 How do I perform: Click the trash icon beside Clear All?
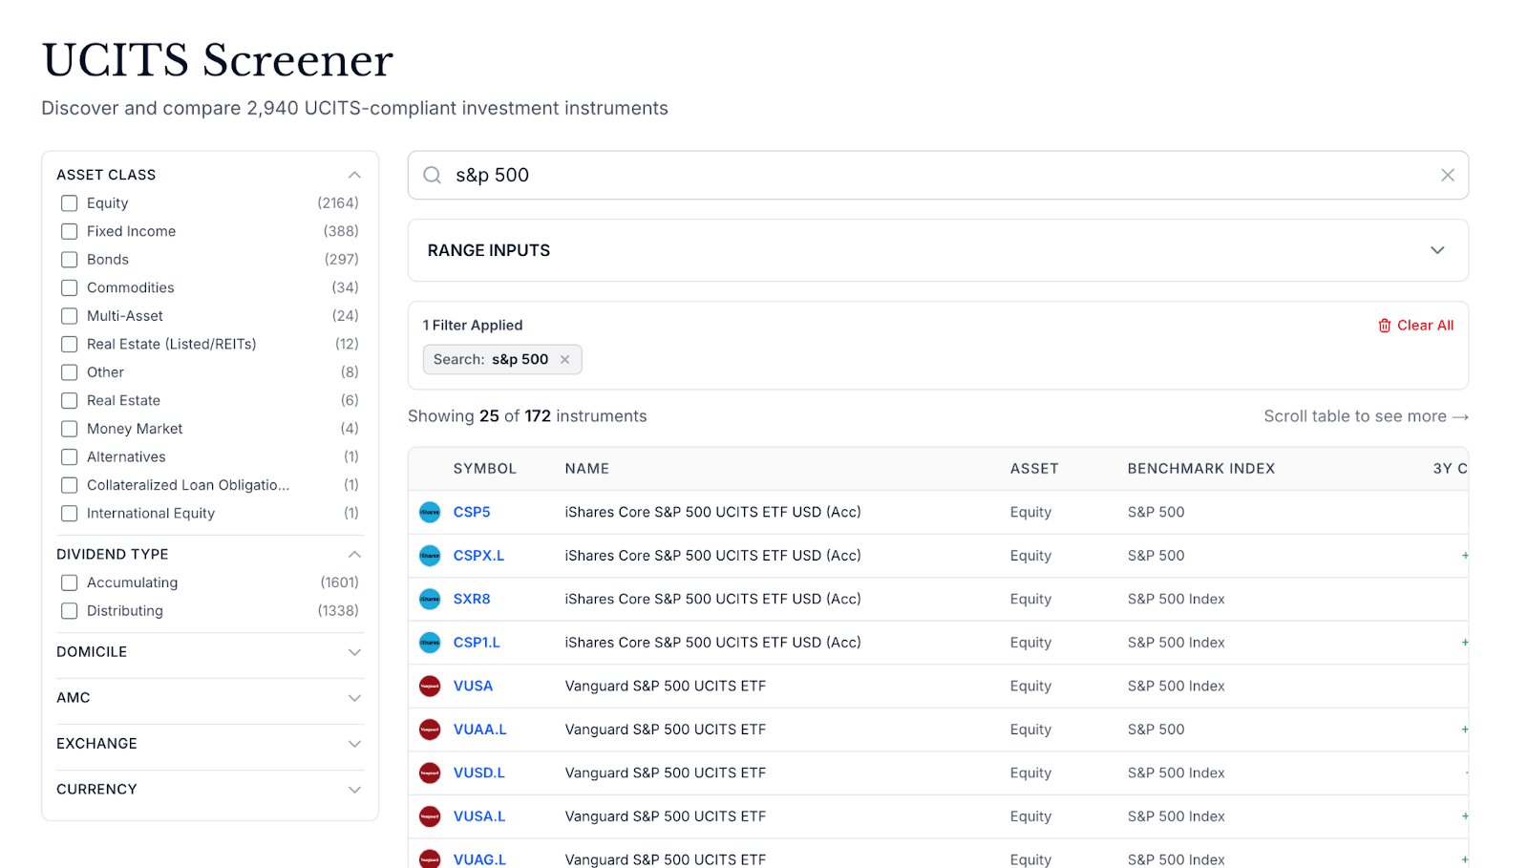tap(1385, 326)
